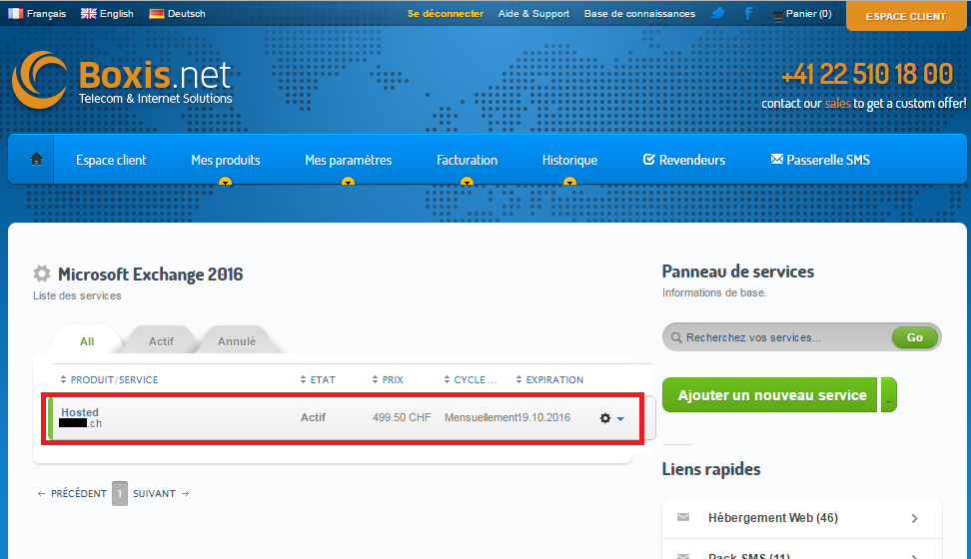The image size is (971, 559).
Task: Expand the Historique dropdown arrow
Action: click(569, 182)
